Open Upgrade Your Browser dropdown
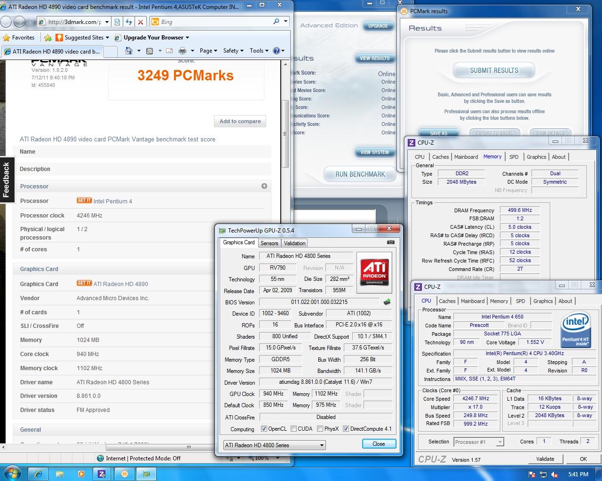602x481 pixels. [x=187, y=38]
